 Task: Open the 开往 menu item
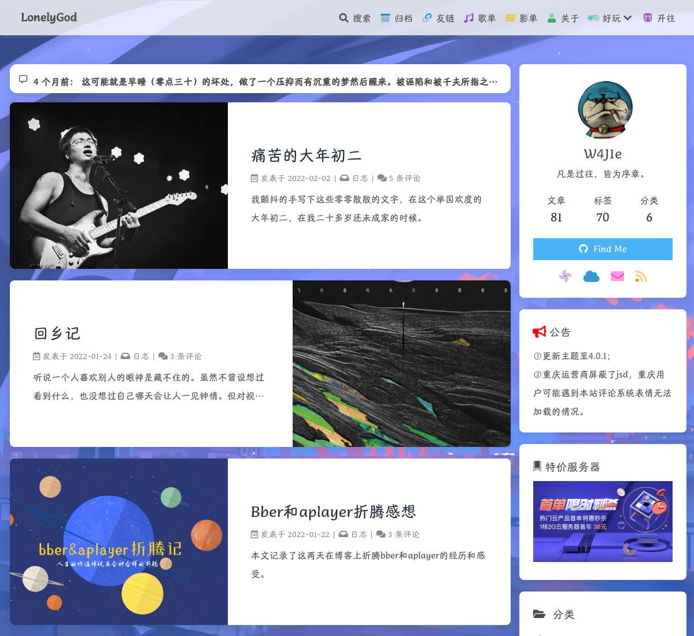pyautogui.click(x=659, y=18)
